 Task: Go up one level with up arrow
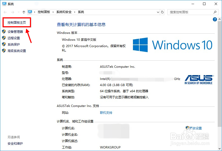point(24,12)
